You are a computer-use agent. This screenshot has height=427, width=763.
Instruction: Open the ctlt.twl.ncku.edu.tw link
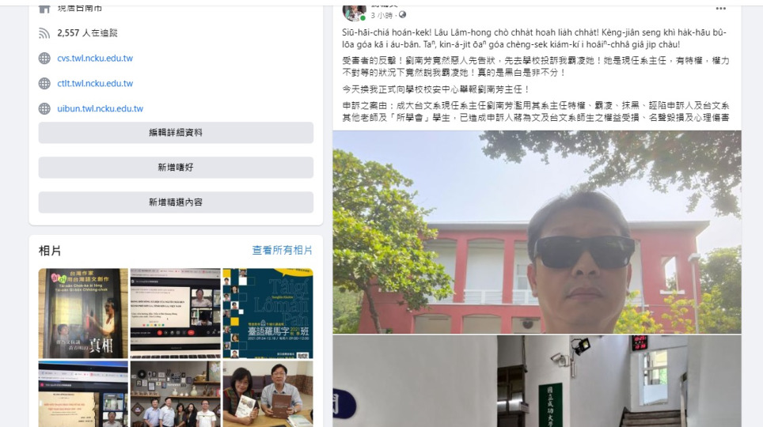(95, 84)
